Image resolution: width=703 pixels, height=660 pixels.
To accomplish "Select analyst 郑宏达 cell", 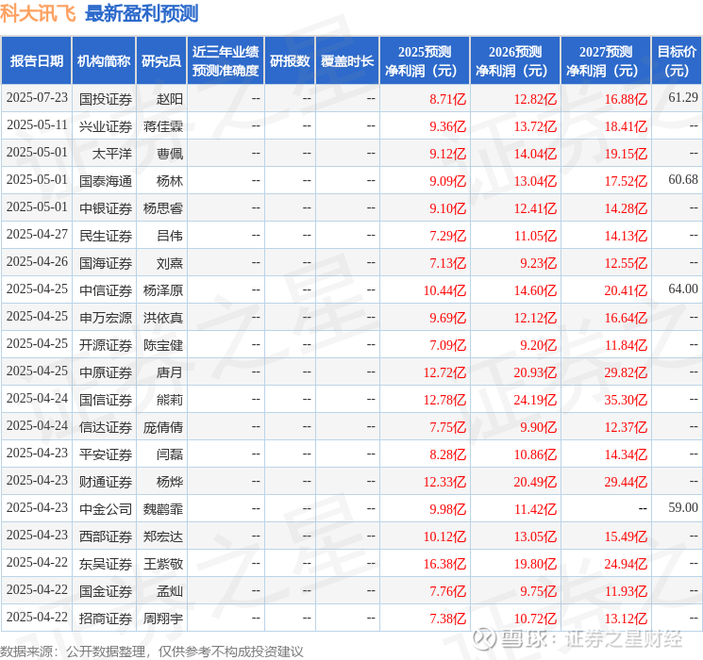I will tap(163, 536).
